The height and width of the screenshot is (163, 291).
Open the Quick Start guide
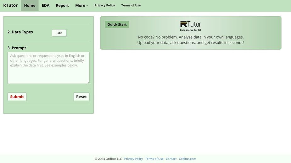point(117,24)
